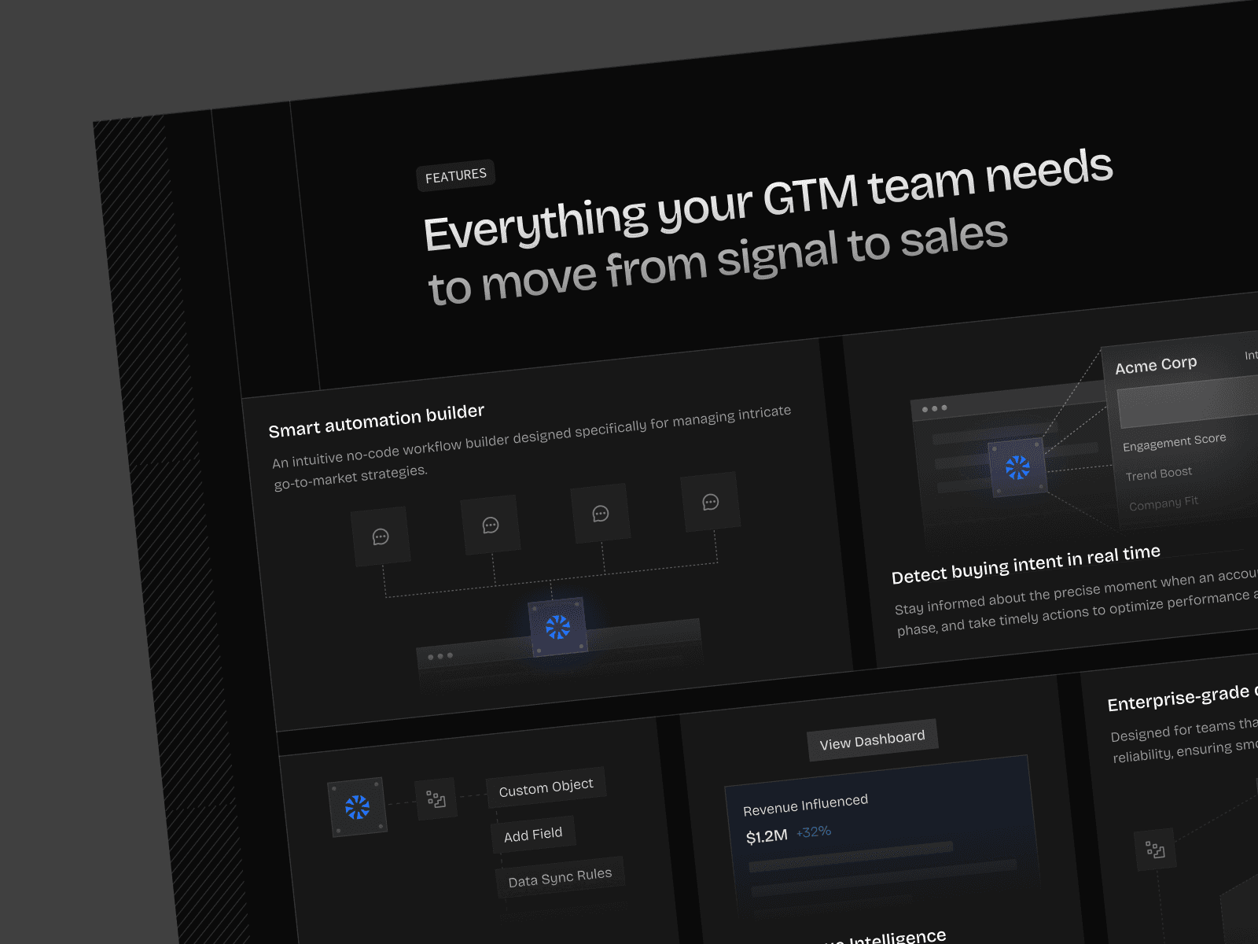
Task: Select the Add Field option
Action: pyautogui.click(x=533, y=834)
